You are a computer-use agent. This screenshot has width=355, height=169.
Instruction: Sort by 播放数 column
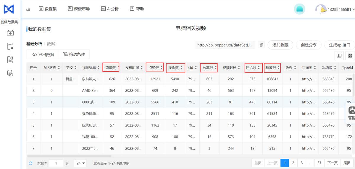click(x=279, y=68)
